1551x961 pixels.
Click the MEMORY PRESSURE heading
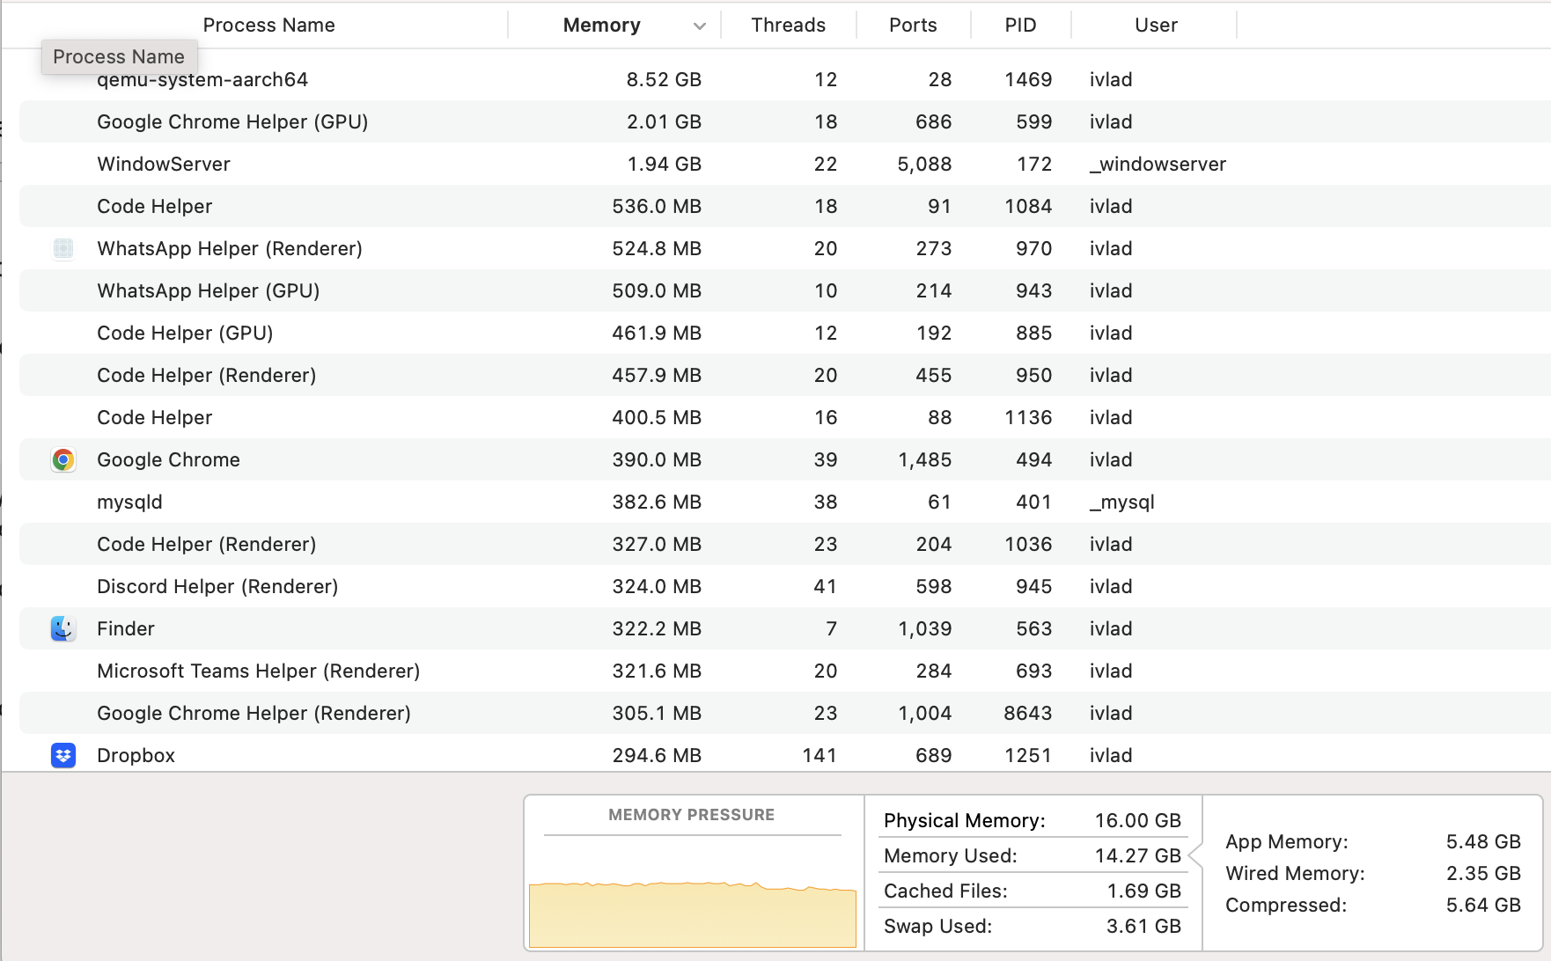click(x=692, y=815)
